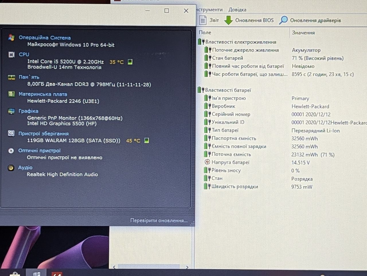Click the processor icon beside CPU heading

pyautogui.click(x=11, y=54)
